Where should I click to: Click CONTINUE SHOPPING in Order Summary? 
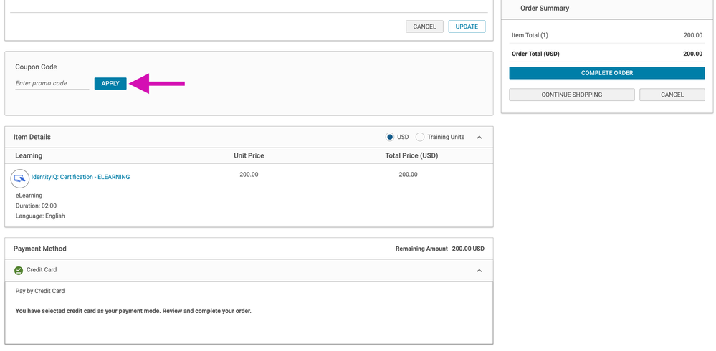click(571, 95)
